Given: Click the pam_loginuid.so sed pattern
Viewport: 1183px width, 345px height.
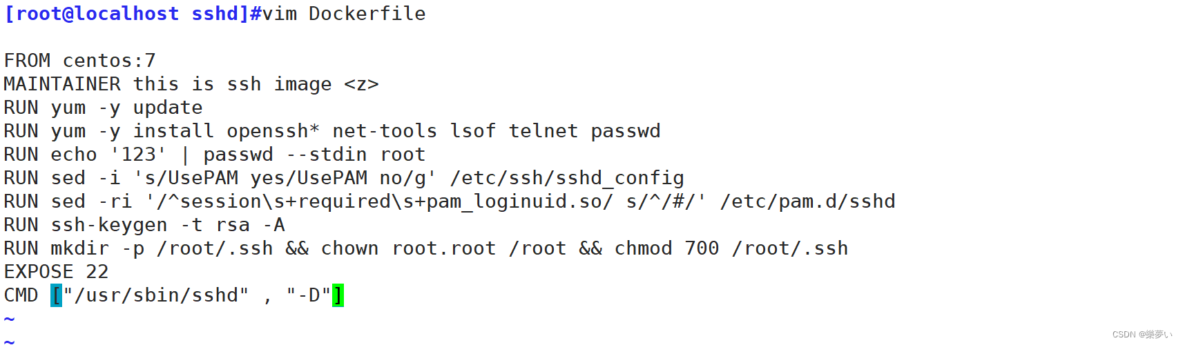Looking at the screenshot, I should click(x=379, y=201).
